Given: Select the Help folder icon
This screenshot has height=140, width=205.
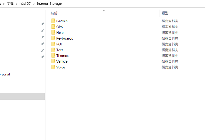Looking at the screenshot, I should tap(53, 32).
